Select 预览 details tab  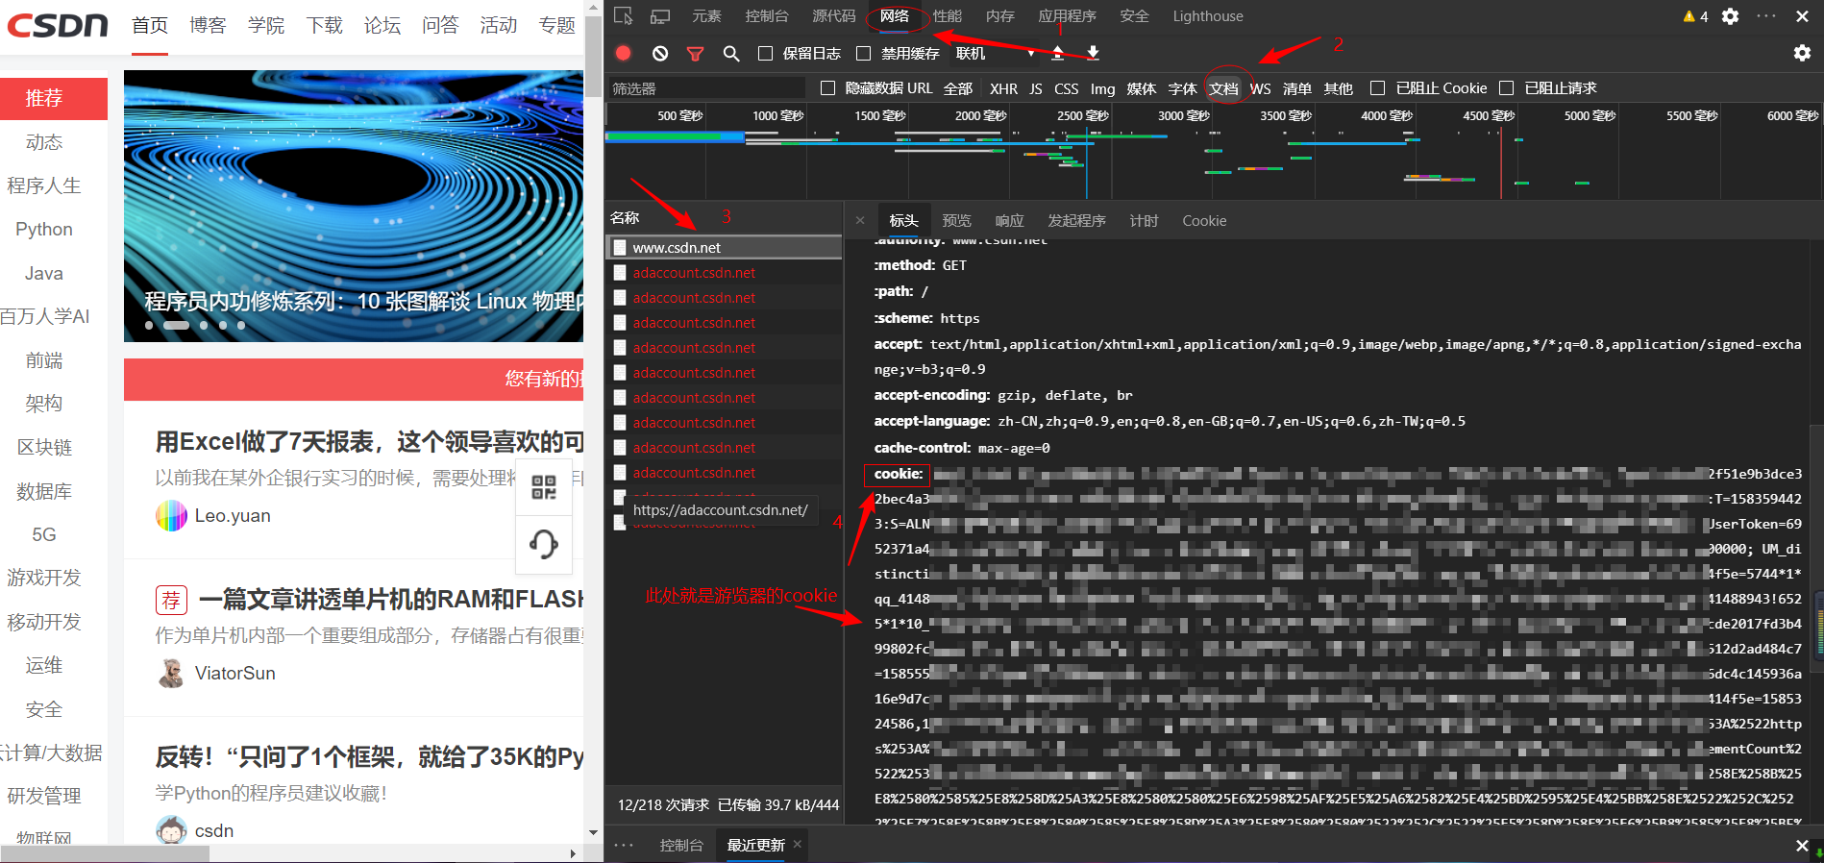pos(956,221)
